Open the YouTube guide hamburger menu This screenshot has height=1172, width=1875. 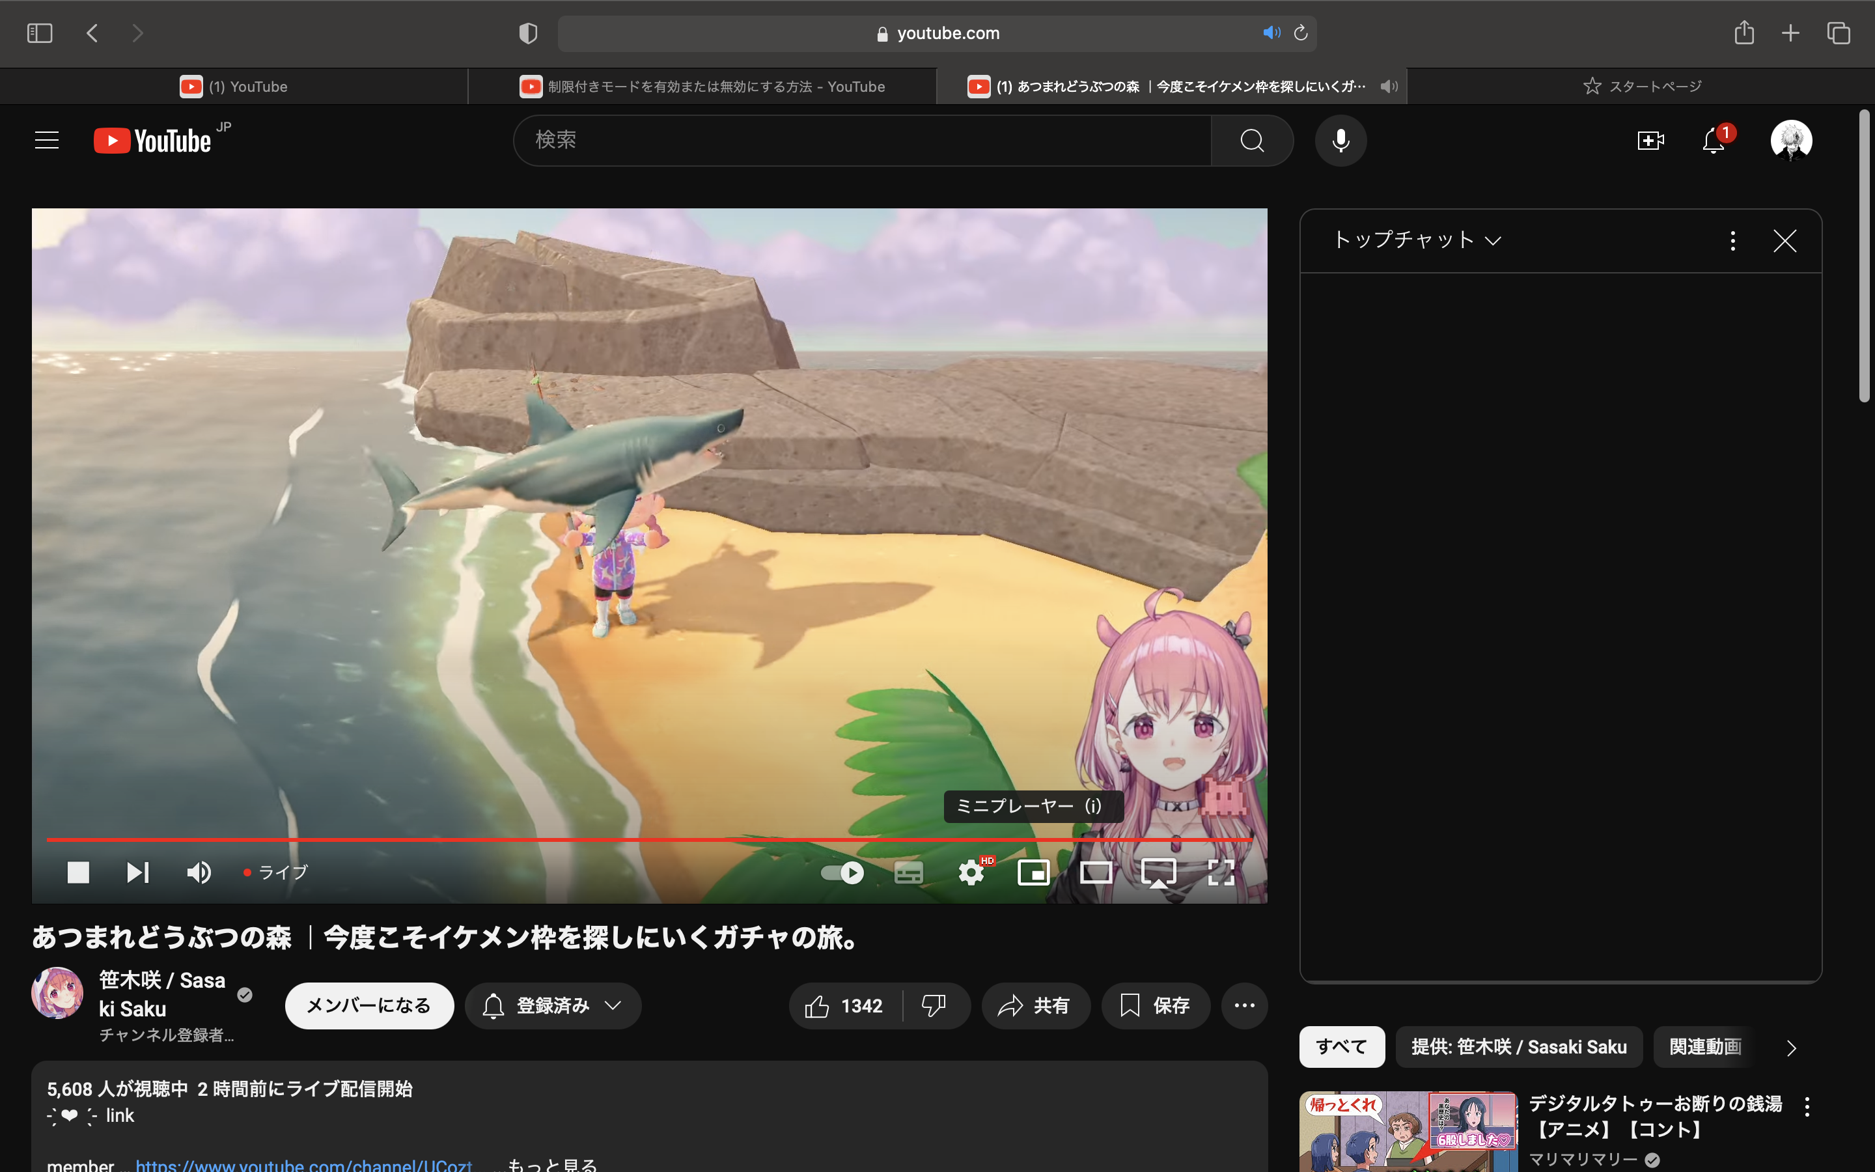[46, 140]
